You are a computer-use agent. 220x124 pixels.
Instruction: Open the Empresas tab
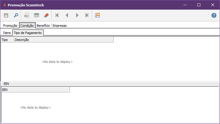60,26
